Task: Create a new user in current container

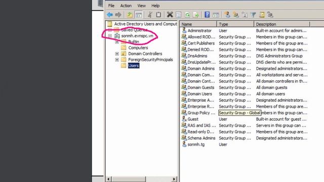Action: click(x=227, y=15)
